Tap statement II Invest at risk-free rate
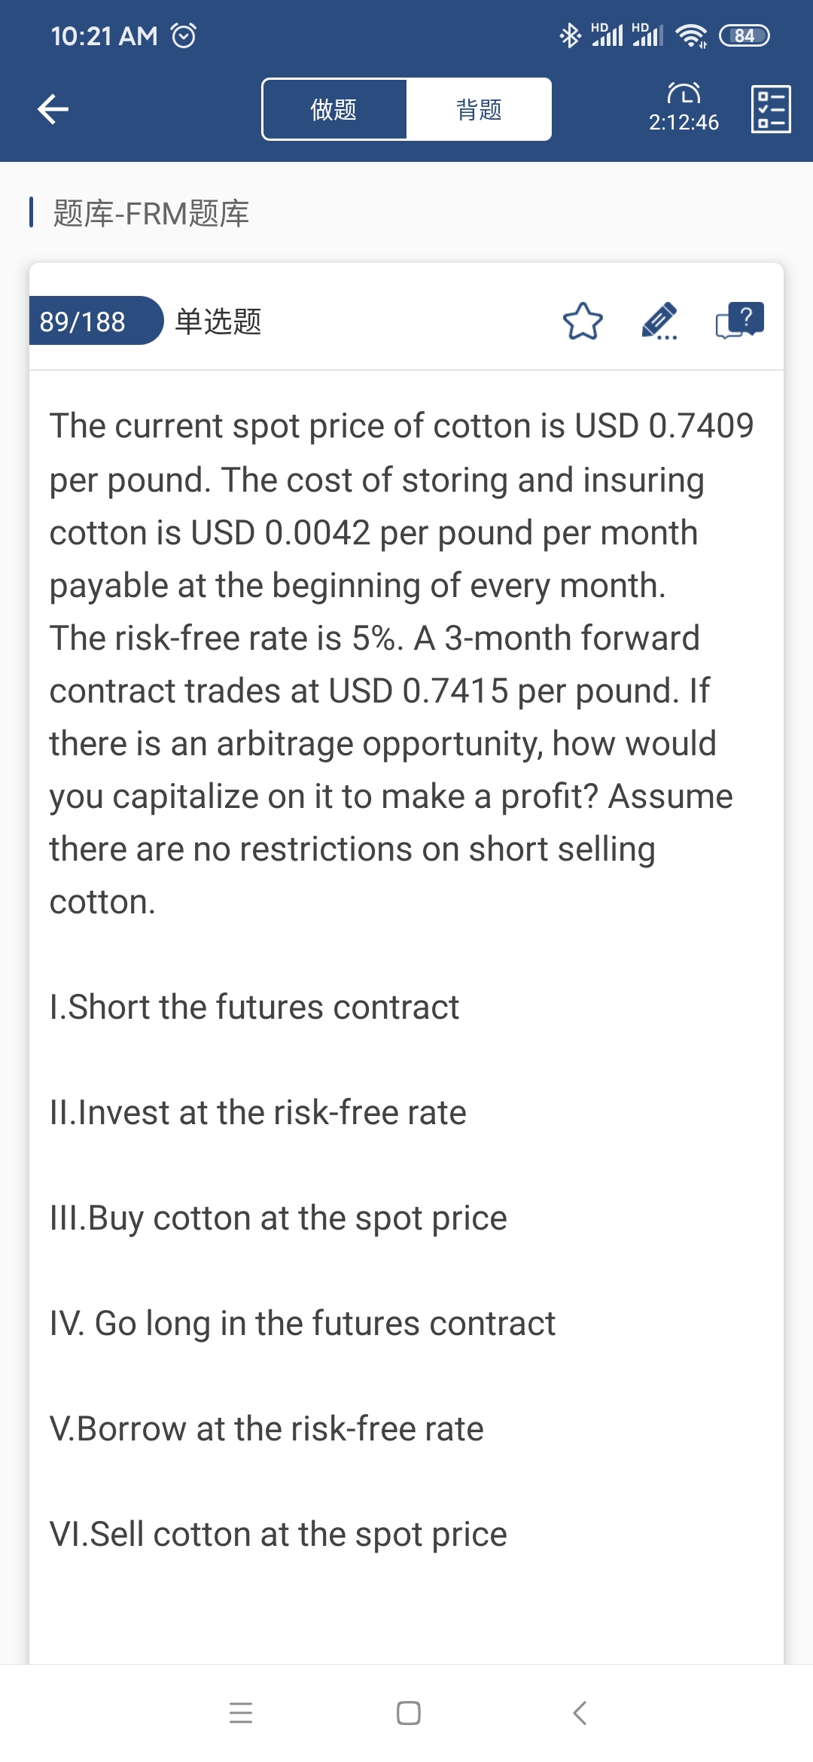The image size is (813, 1762). 258,1113
